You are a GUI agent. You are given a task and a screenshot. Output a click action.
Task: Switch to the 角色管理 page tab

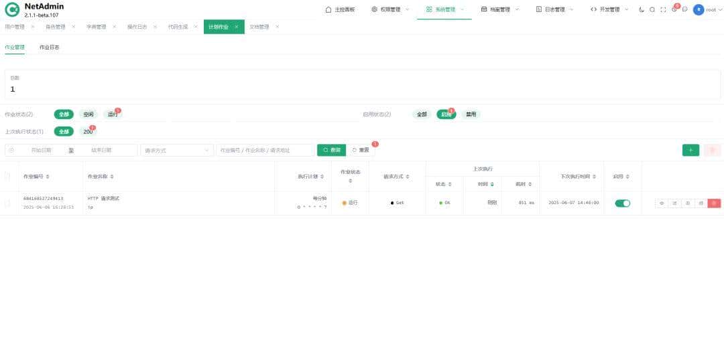click(x=56, y=27)
